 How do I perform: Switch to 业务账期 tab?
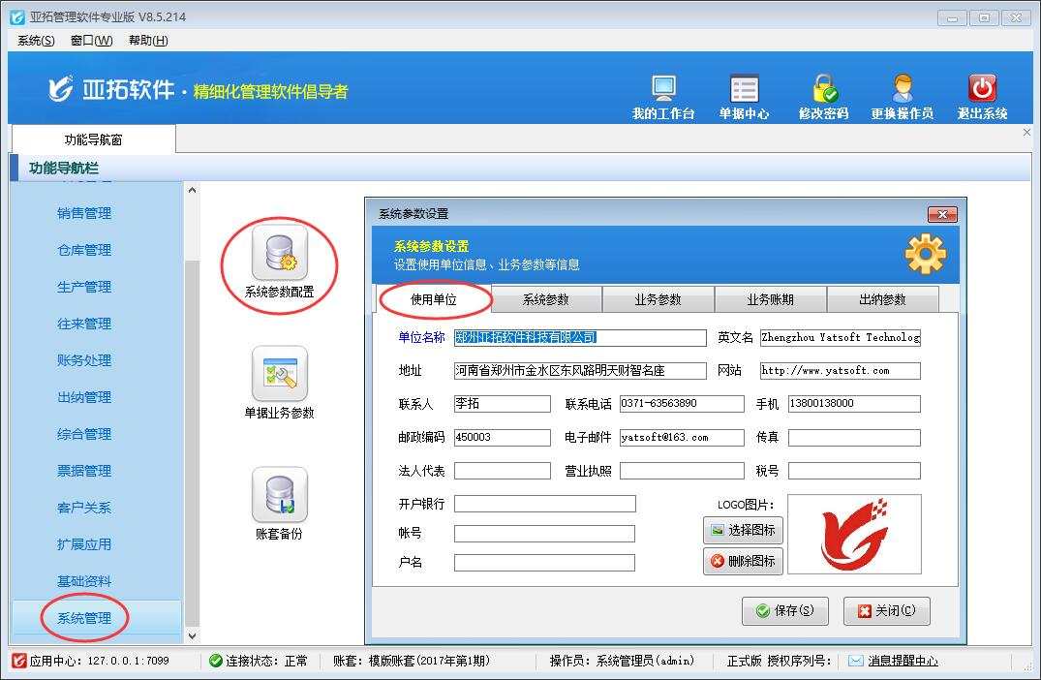[x=770, y=299]
